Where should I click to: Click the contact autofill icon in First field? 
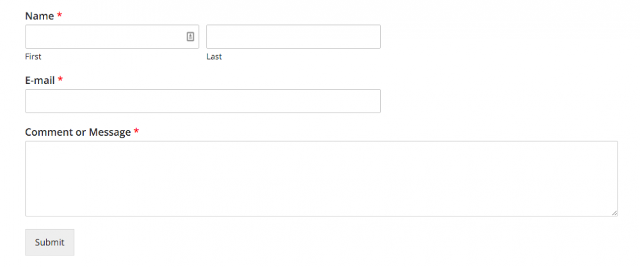click(x=190, y=36)
